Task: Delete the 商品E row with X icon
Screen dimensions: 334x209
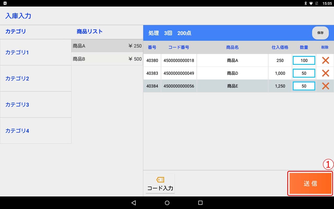Action: (325, 86)
